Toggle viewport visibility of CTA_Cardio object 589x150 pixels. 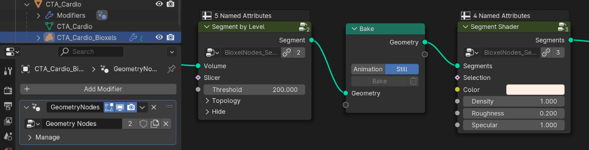pyautogui.click(x=159, y=4)
